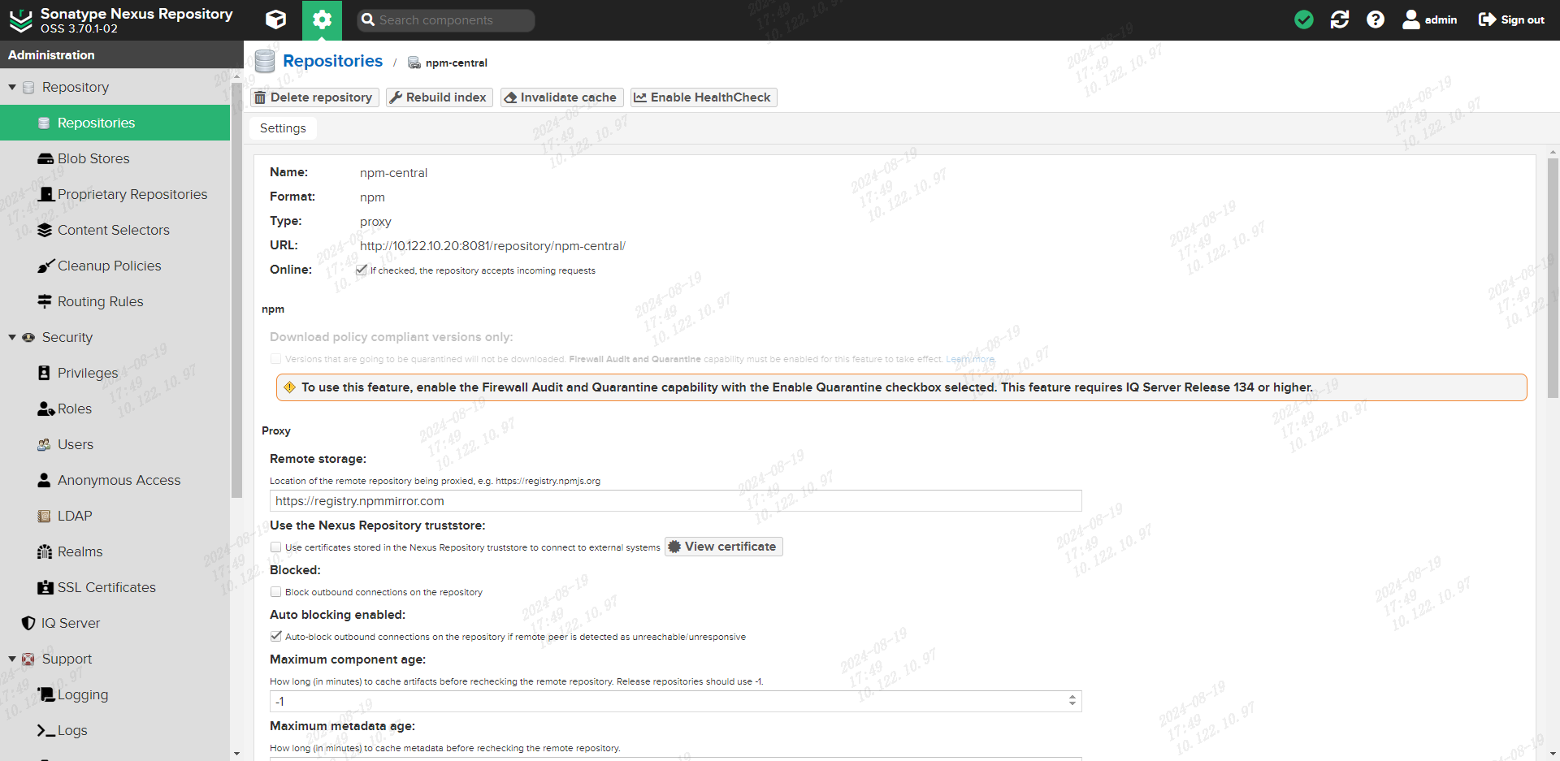
Task: Open the Administration gear icon
Action: point(322,19)
